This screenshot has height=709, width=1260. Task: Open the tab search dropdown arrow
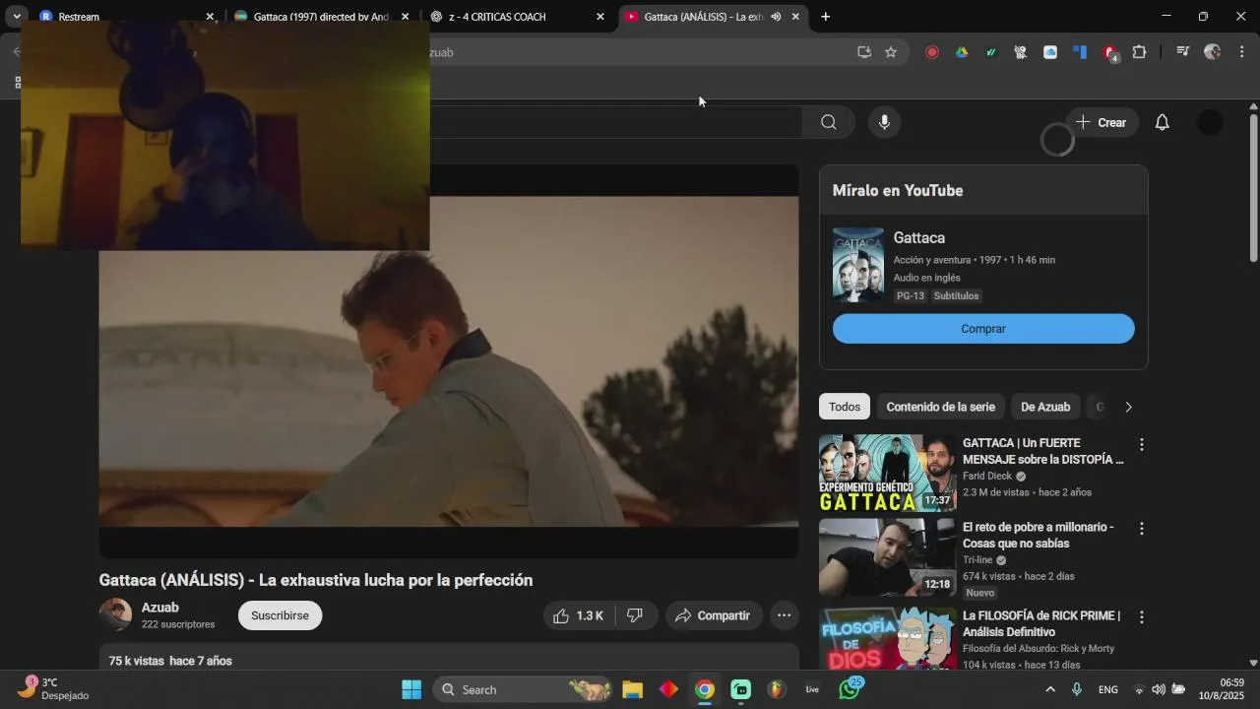(x=17, y=17)
